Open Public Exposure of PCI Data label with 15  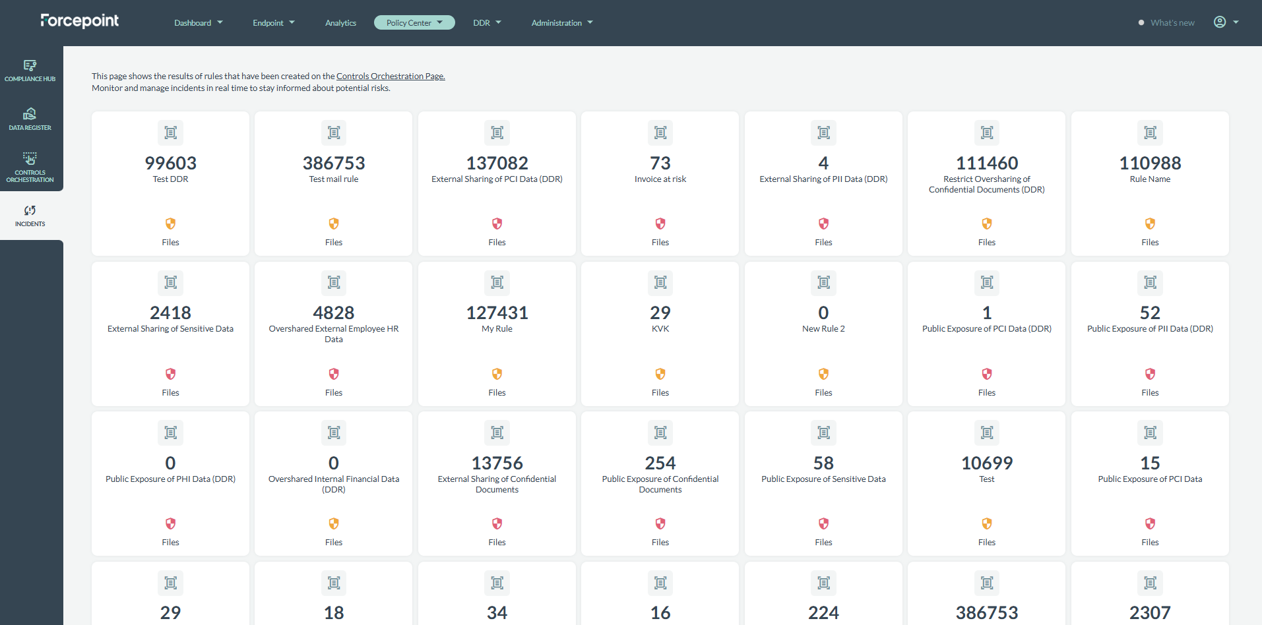tap(1151, 479)
